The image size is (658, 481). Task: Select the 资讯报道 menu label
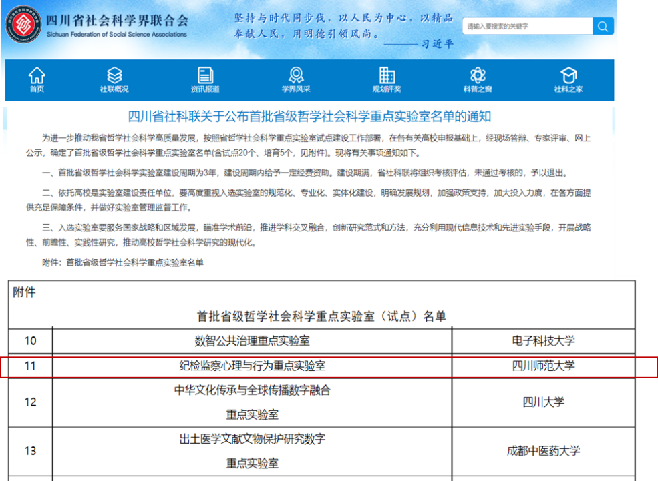click(x=205, y=89)
